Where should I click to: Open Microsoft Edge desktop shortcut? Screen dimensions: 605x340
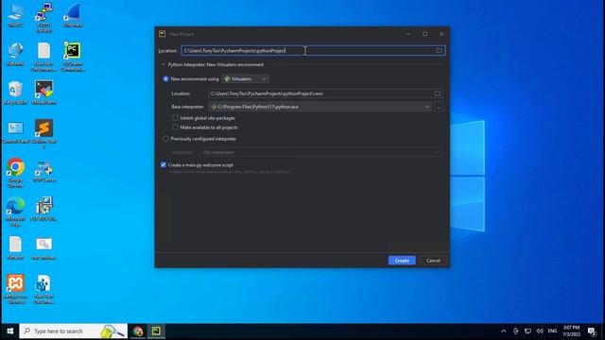point(15,212)
